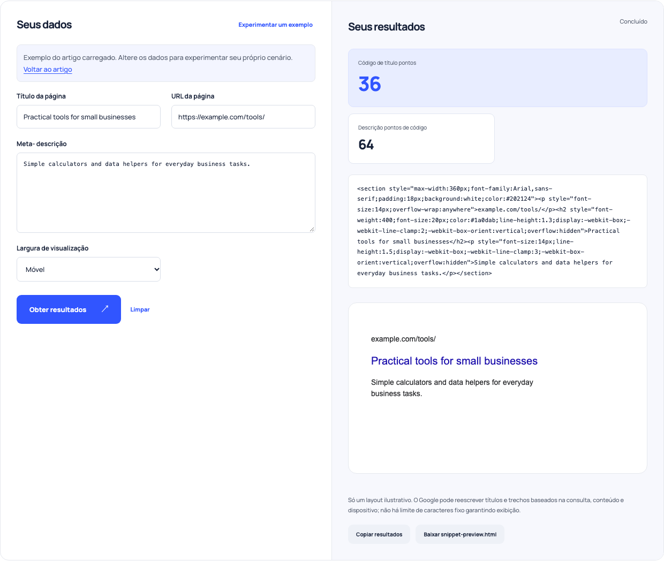Click the 'Meta- descrição' label
664x561 pixels.
(x=42, y=144)
